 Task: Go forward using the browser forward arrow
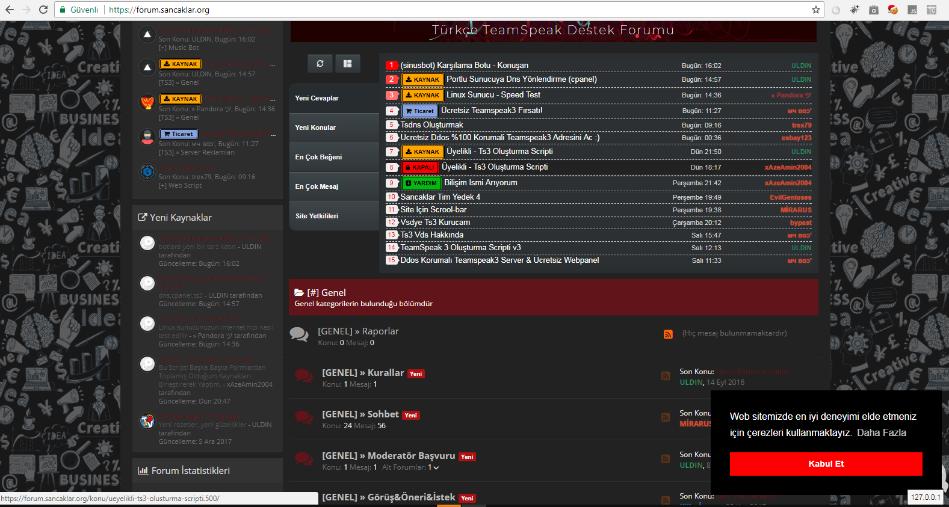click(x=26, y=10)
